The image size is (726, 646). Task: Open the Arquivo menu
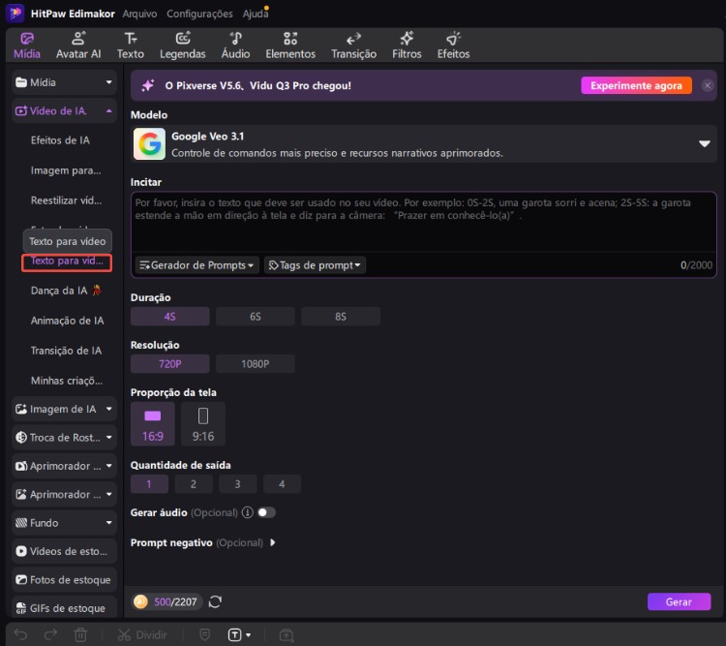click(x=139, y=14)
